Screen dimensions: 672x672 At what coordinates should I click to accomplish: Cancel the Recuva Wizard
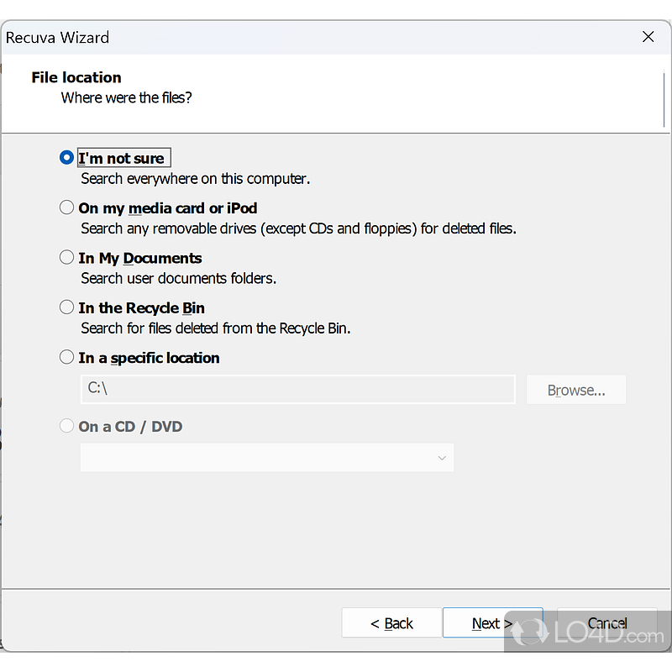point(606,623)
